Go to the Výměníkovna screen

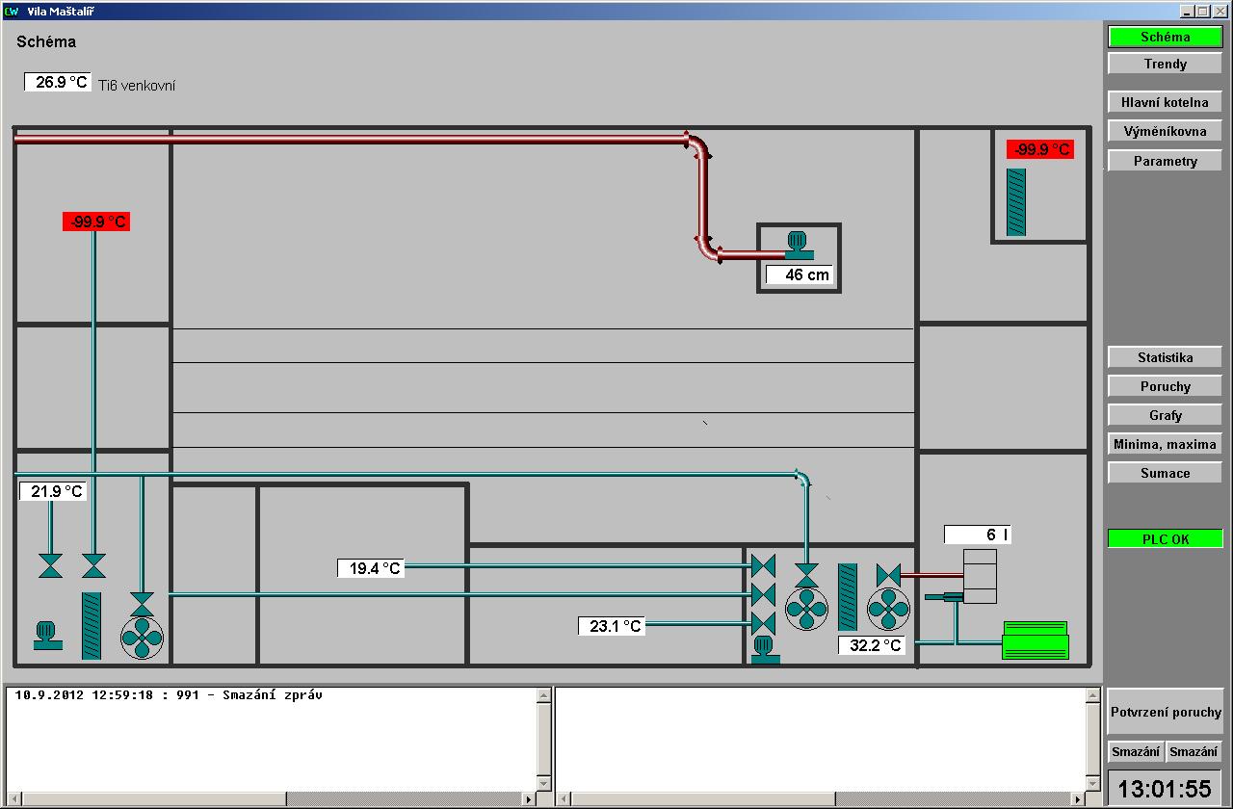pos(1165,131)
